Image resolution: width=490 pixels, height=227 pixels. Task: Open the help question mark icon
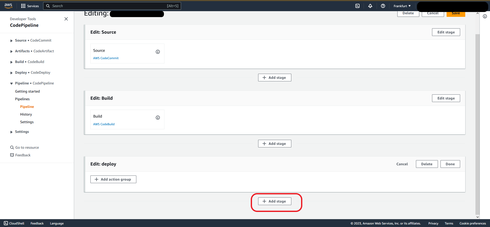pos(383,6)
